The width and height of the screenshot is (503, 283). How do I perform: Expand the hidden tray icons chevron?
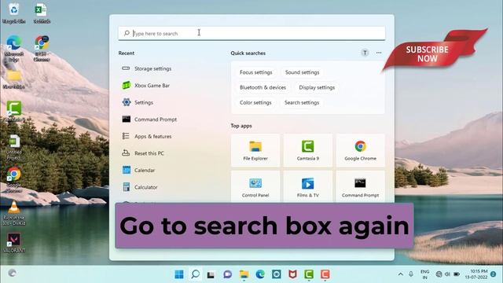coord(400,274)
